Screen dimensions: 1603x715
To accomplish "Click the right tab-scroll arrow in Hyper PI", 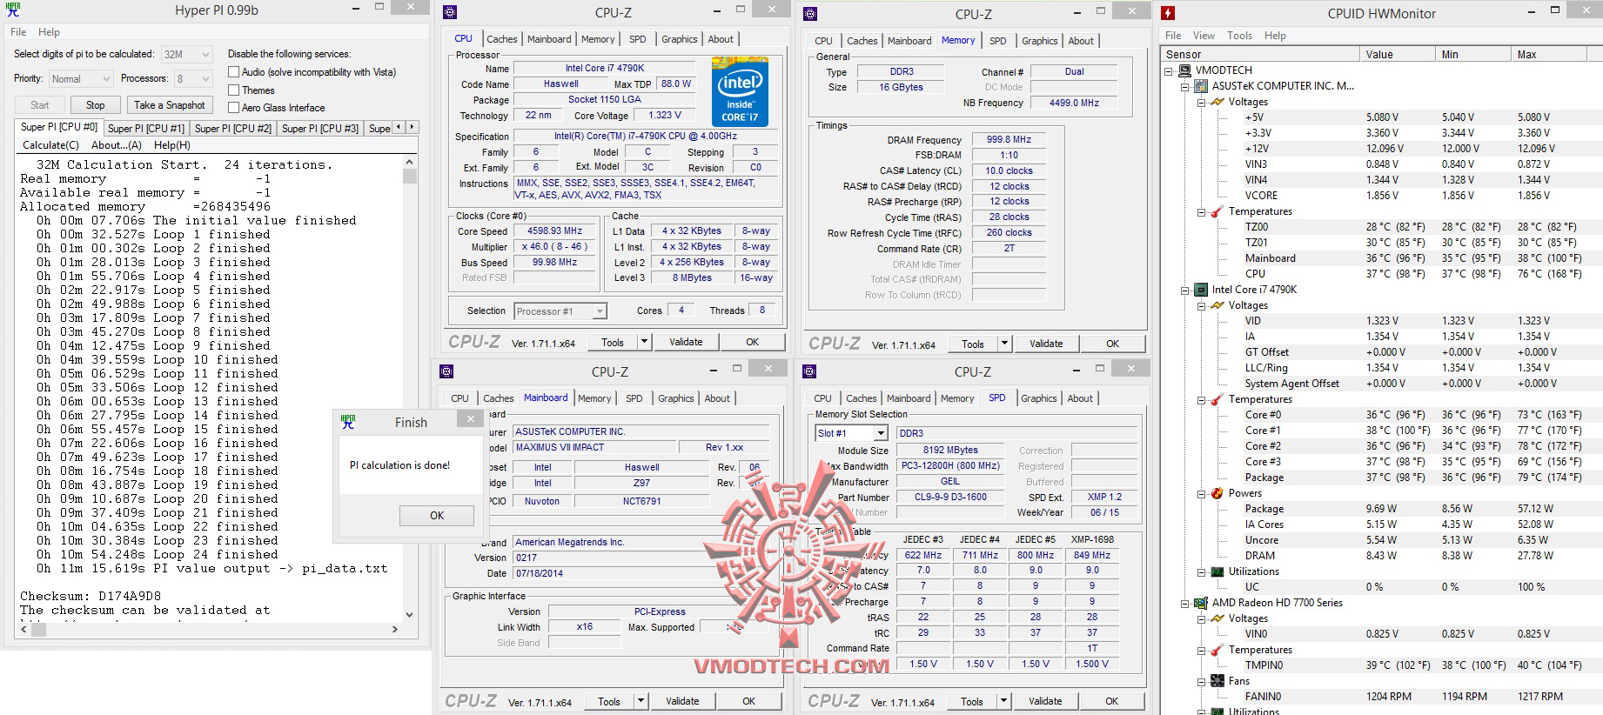I will pos(412,127).
